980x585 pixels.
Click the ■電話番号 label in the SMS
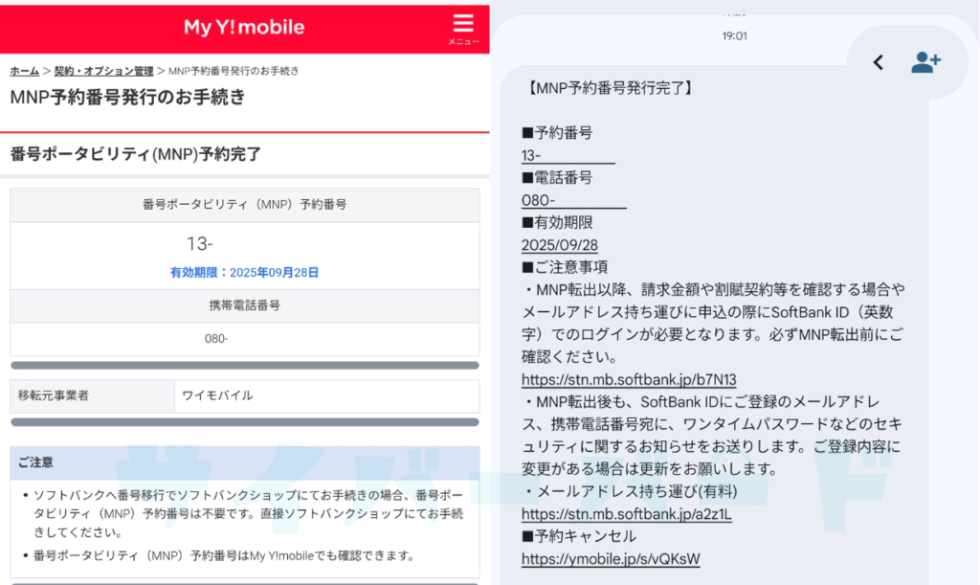point(557,177)
